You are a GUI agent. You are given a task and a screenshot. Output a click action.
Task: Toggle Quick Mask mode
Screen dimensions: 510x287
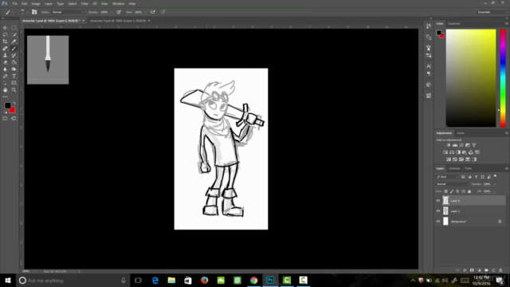coord(5,119)
